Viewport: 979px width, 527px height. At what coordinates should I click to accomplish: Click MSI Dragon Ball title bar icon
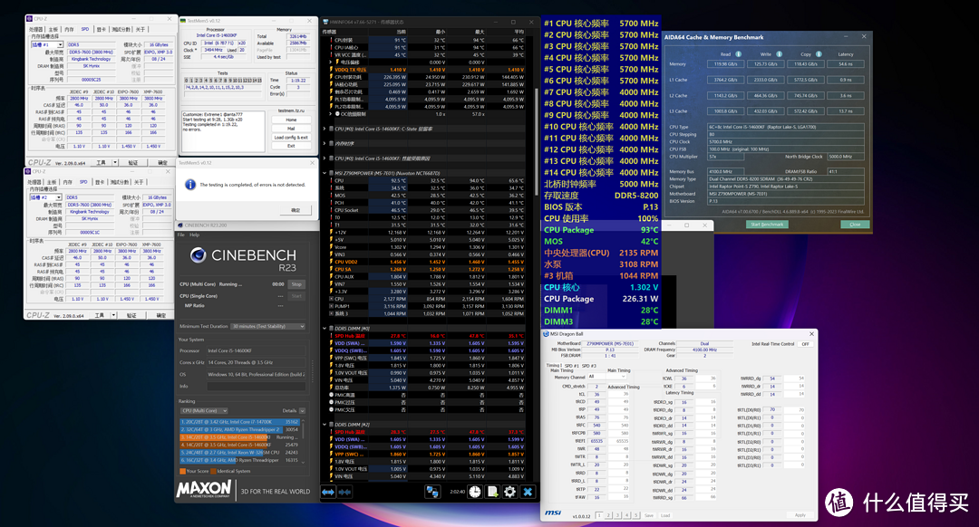click(x=546, y=334)
